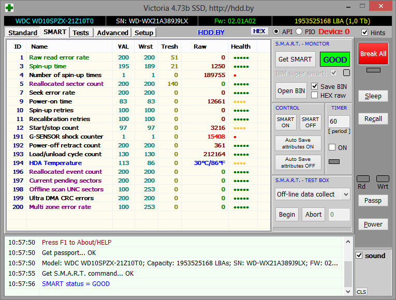Viewport: 396px width, 300px height.
Task: Click the log scrollbar down arrow
Action: 348,292
